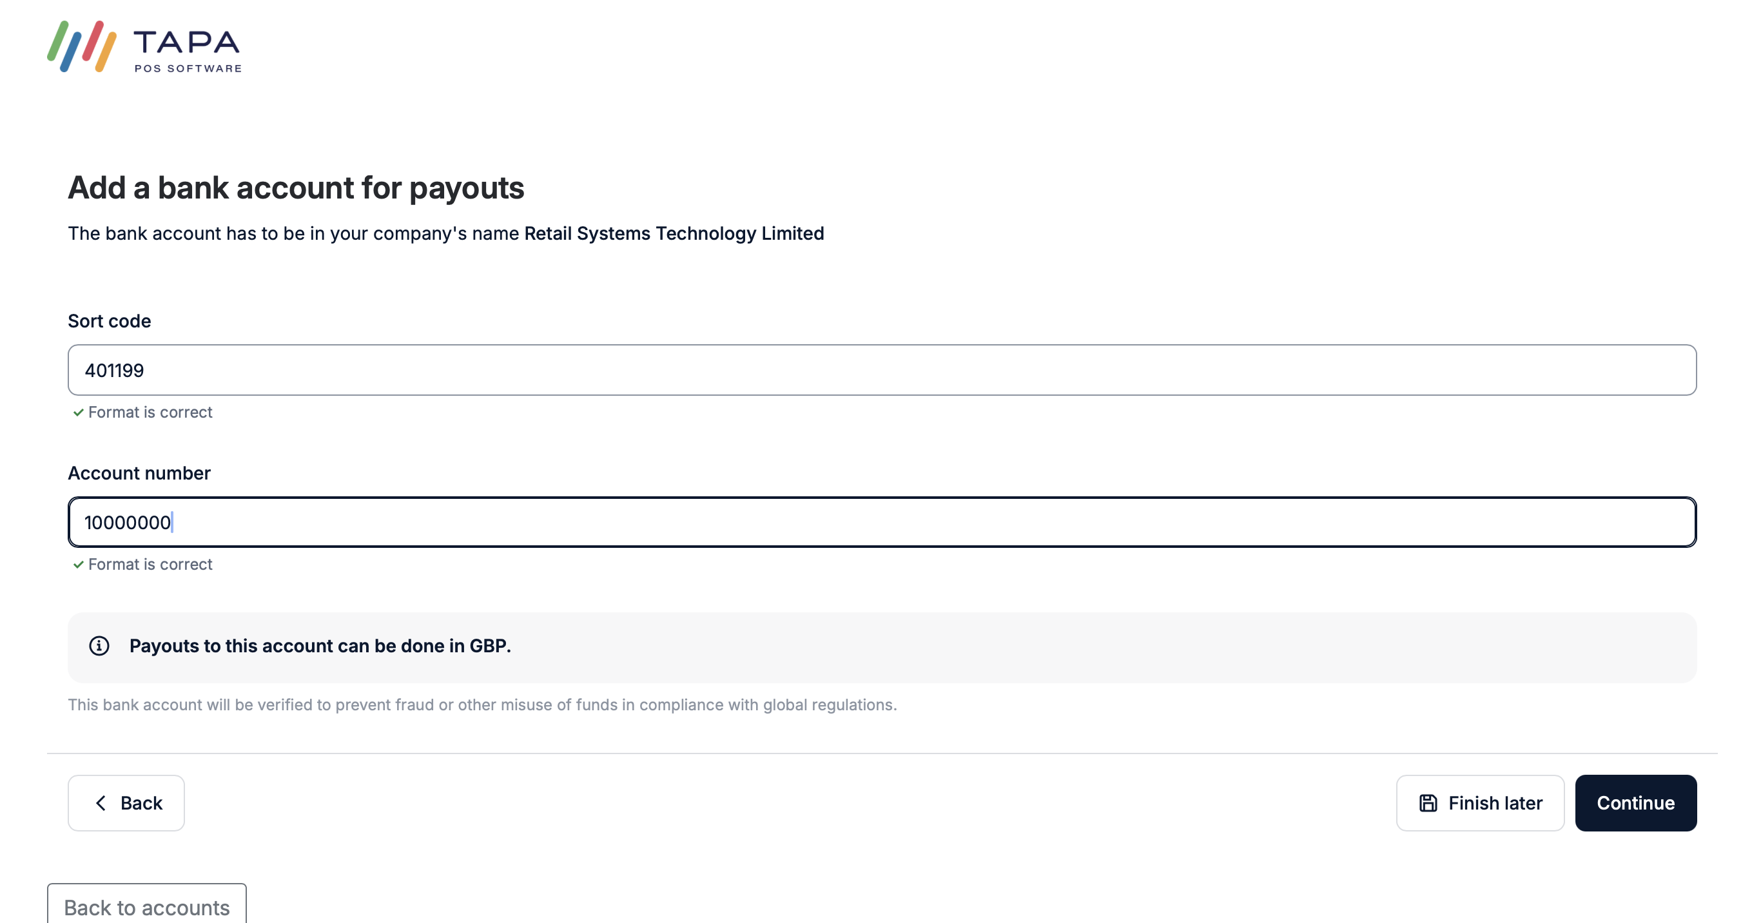The width and height of the screenshot is (1752, 923).
Task: Click the green checkmark under Account number
Action: [x=78, y=565]
